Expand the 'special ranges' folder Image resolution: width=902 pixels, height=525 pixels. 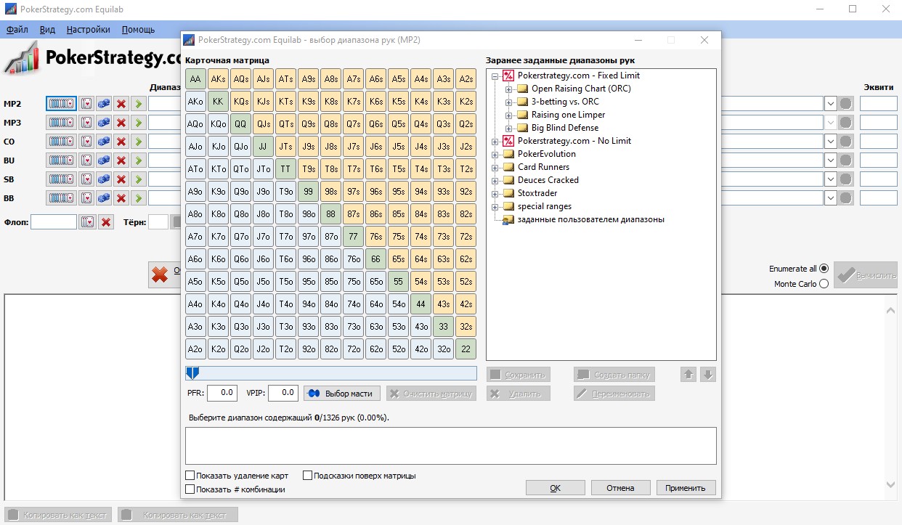(x=495, y=206)
